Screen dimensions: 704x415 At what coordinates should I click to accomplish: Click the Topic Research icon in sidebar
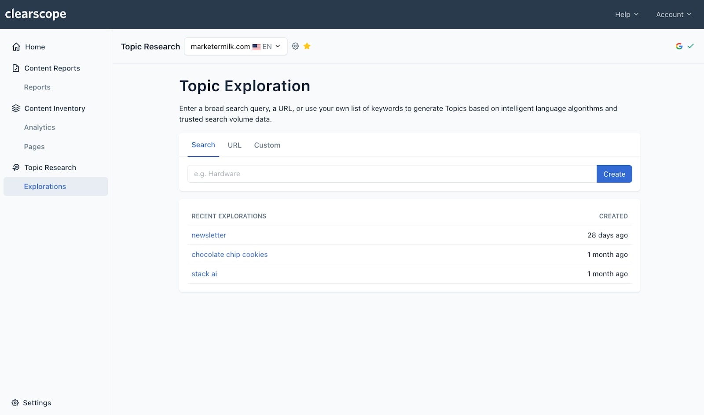pos(16,167)
